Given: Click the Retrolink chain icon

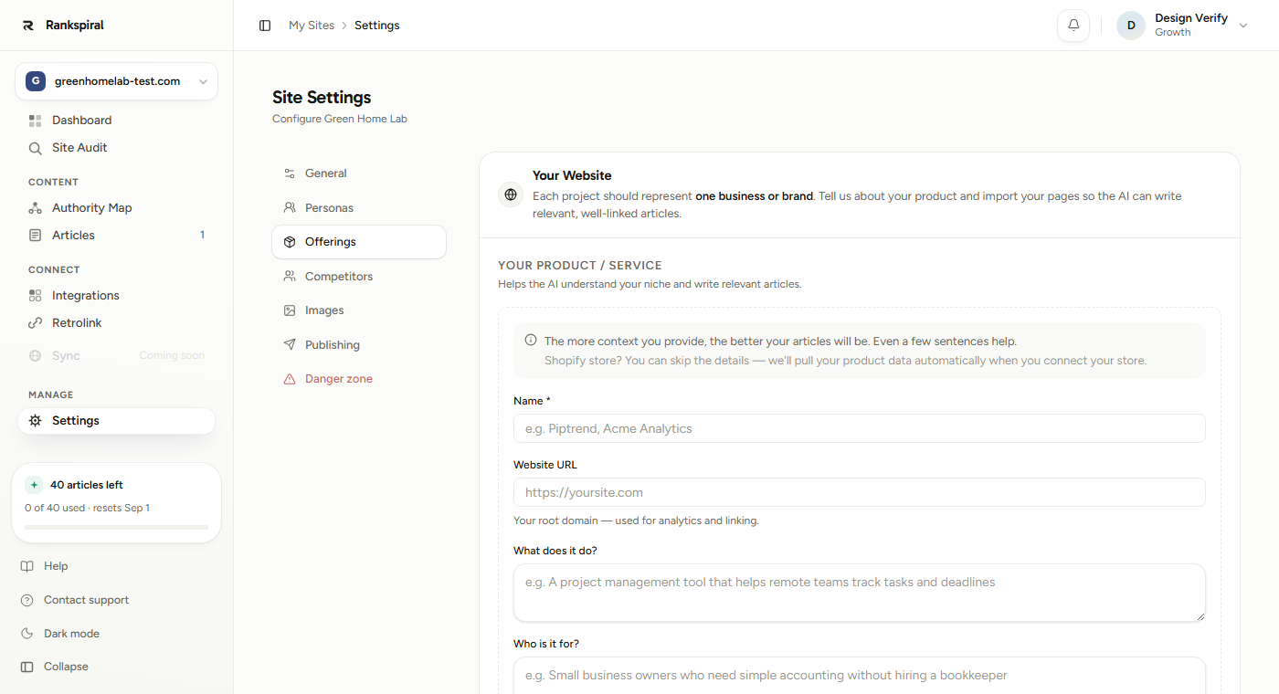Looking at the screenshot, I should pyautogui.click(x=36, y=323).
